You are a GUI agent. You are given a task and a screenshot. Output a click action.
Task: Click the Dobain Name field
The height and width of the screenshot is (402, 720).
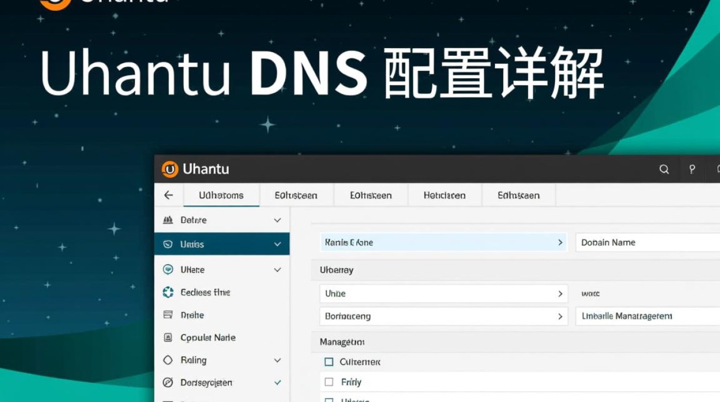(x=648, y=242)
